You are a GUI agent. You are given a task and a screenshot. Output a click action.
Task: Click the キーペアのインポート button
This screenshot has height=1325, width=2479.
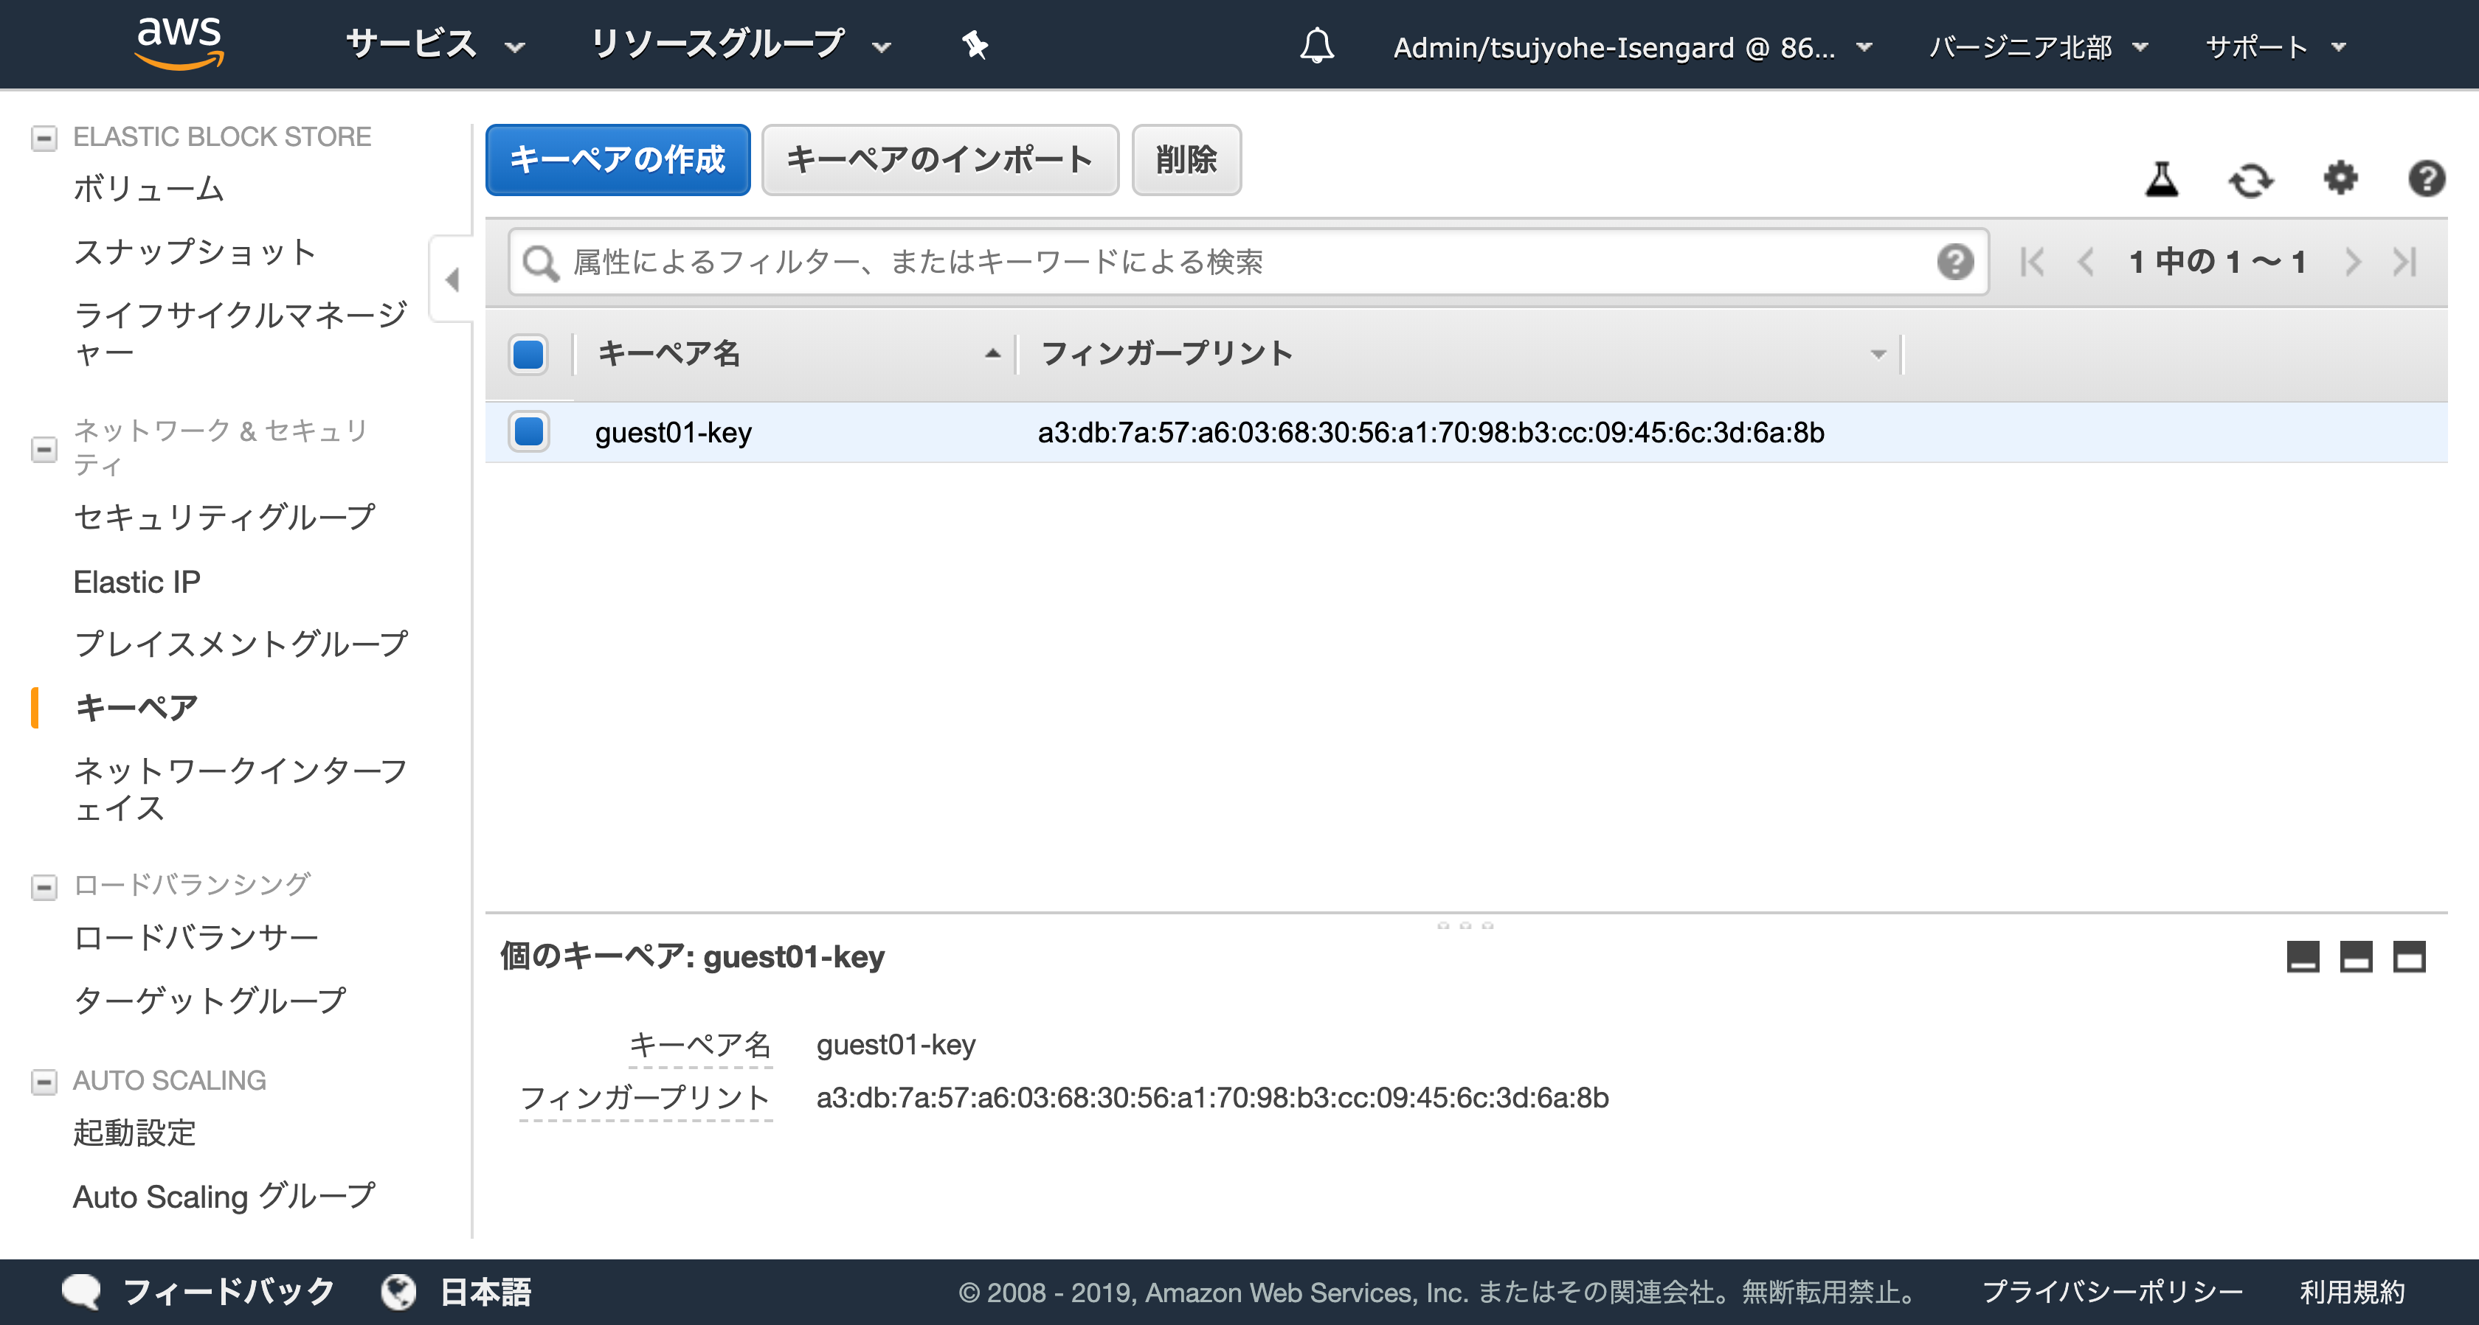(x=940, y=159)
